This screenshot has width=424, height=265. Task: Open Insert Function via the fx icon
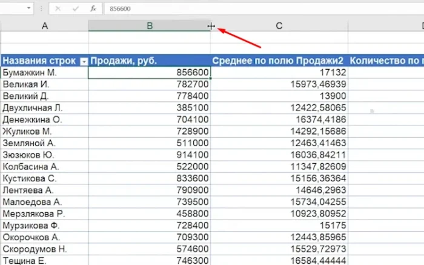click(x=92, y=9)
